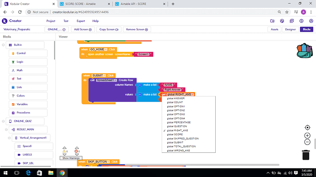The image size is (316, 177).
Task: Open Variables blocks category
Action: point(28,104)
